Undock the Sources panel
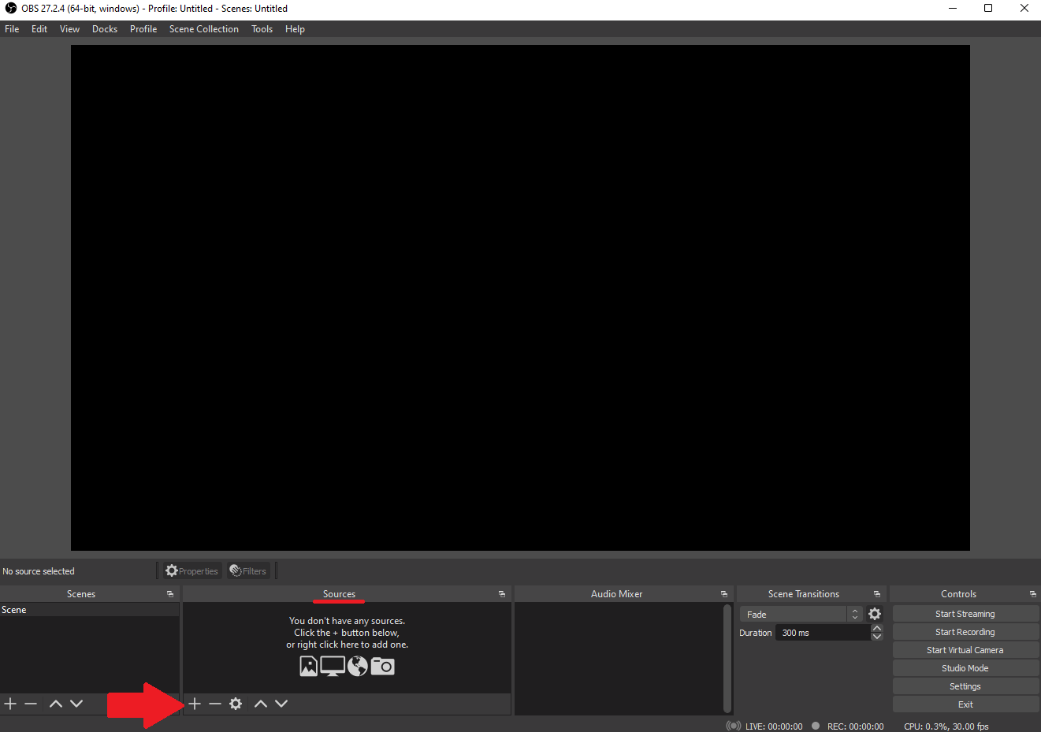The height and width of the screenshot is (732, 1041). (x=502, y=594)
